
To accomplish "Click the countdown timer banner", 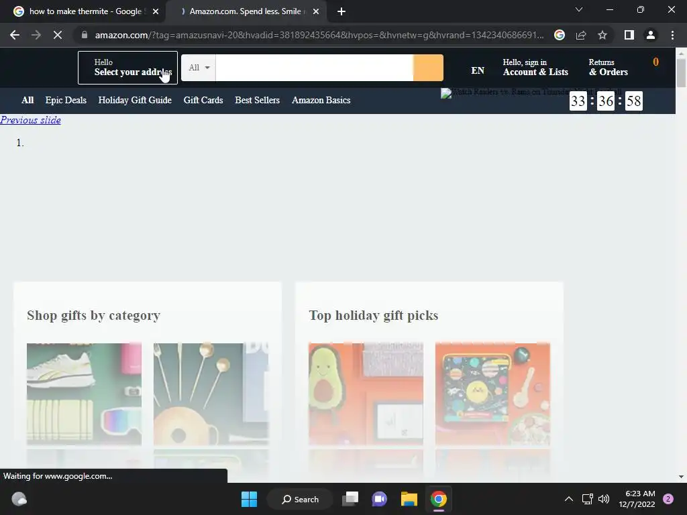I will pyautogui.click(x=606, y=101).
